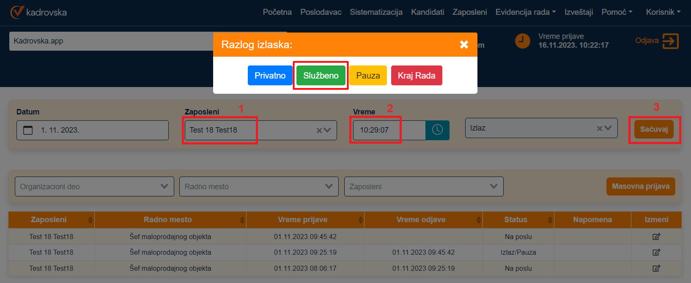Viewport: 691px width, 283px height.
Task: Open the Korisnik menu
Action: 663,12
